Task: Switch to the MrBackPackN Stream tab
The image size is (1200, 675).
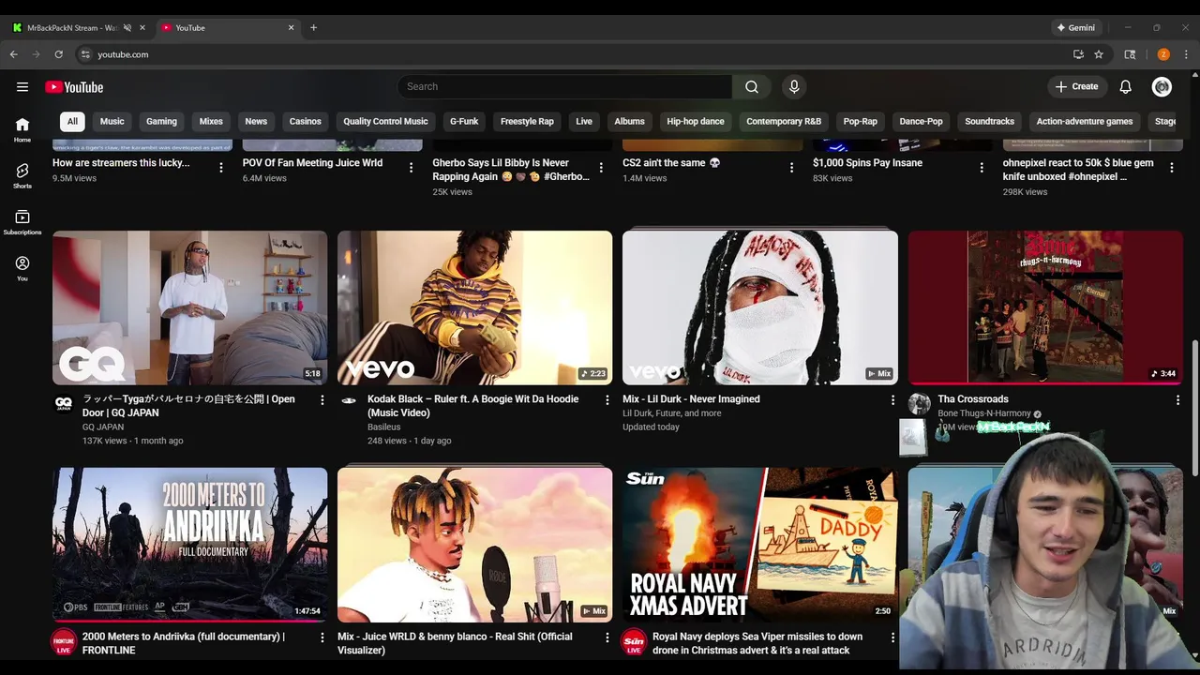Action: coord(71,27)
